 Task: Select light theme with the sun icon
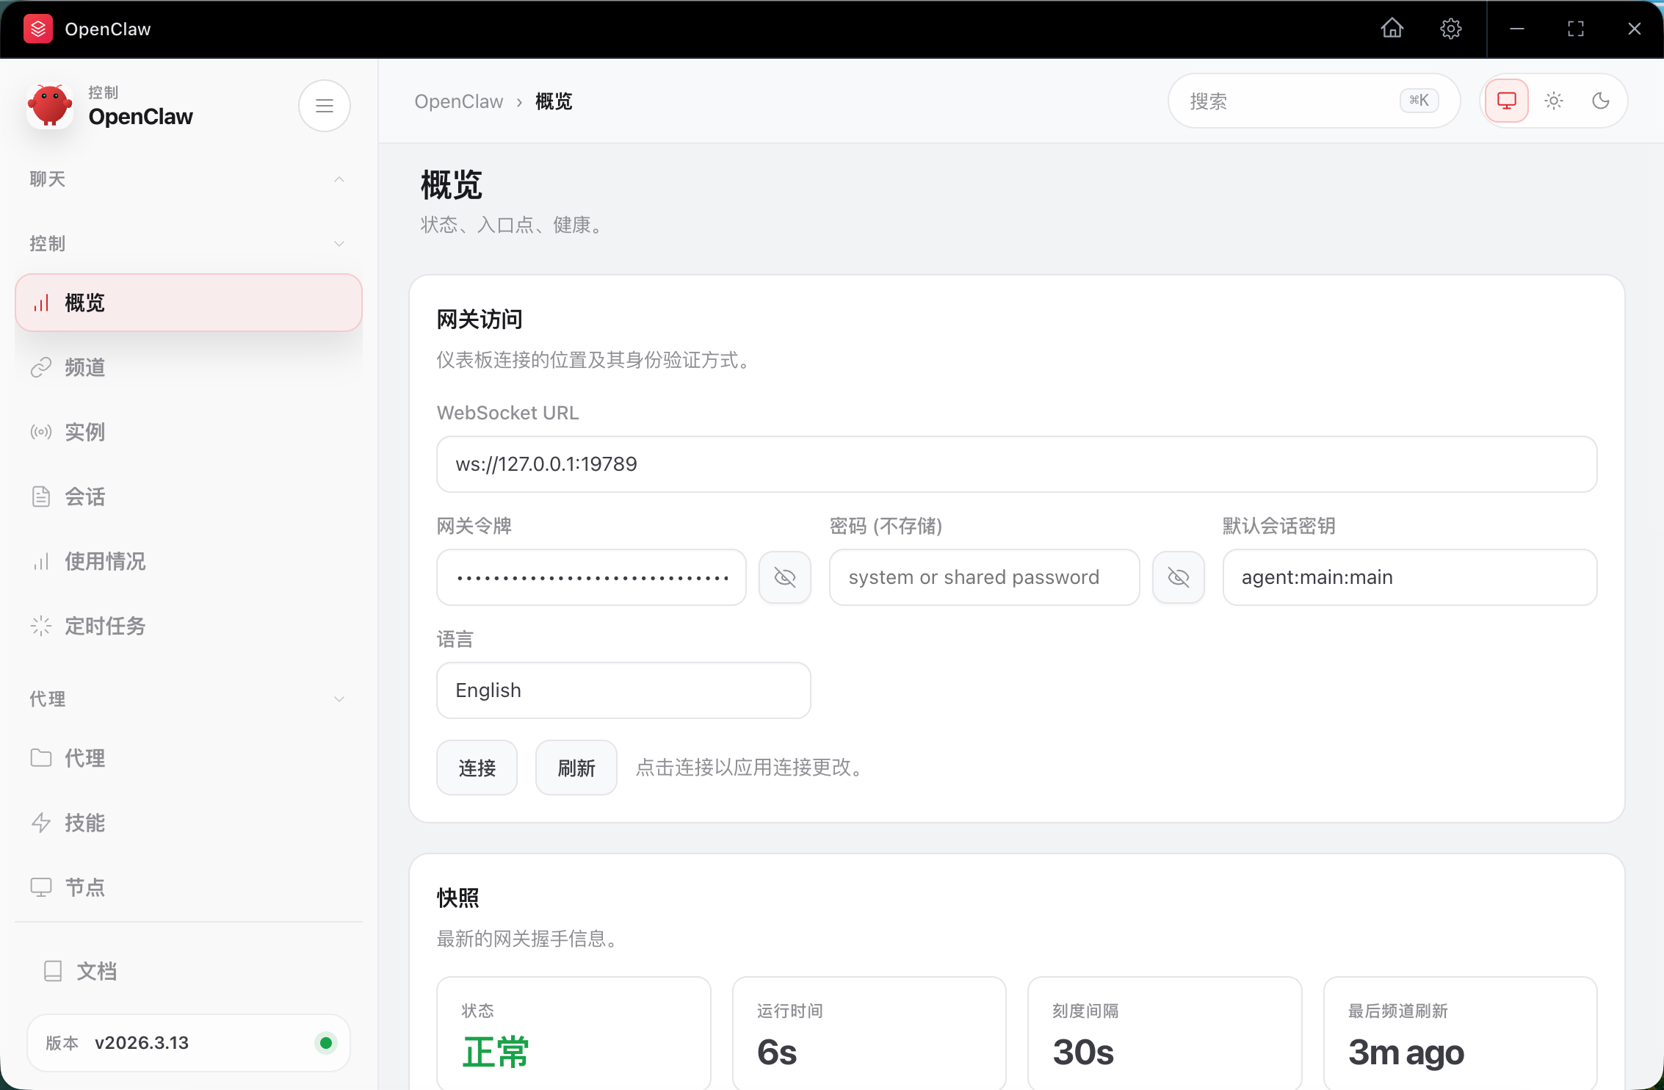[x=1553, y=101]
